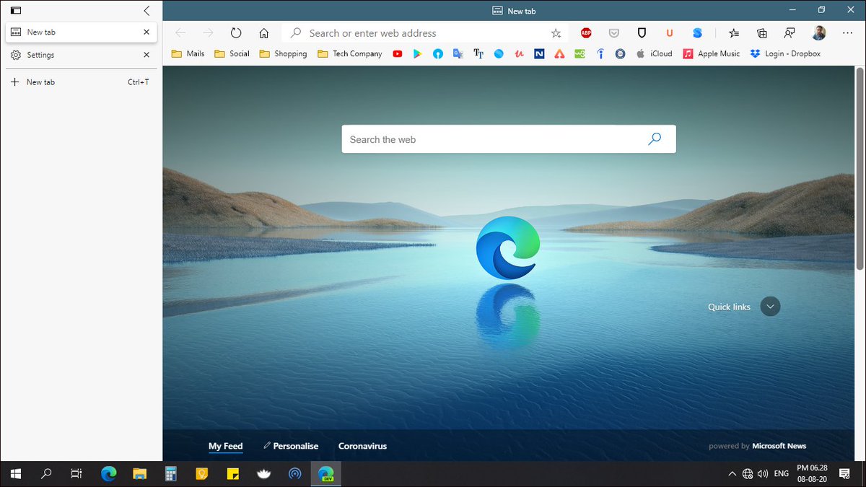Open the Favorites list icon
This screenshot has height=487, width=866.
tap(734, 33)
